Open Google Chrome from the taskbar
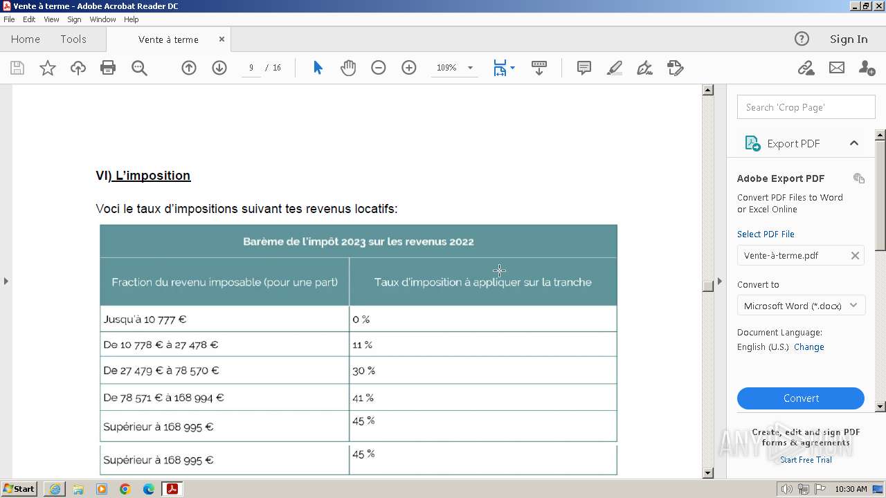This screenshot has height=498, width=886. click(125, 489)
